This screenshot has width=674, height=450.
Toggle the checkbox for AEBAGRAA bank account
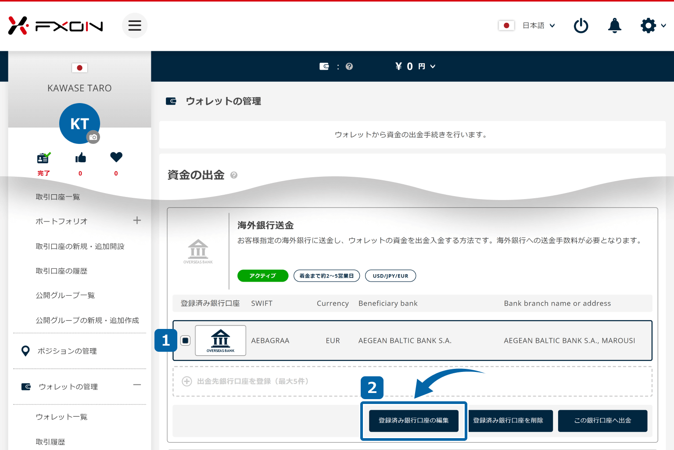[186, 341]
